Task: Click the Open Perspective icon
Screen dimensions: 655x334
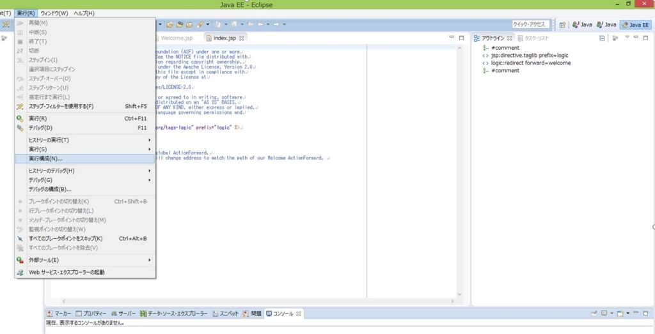Action: [x=563, y=25]
